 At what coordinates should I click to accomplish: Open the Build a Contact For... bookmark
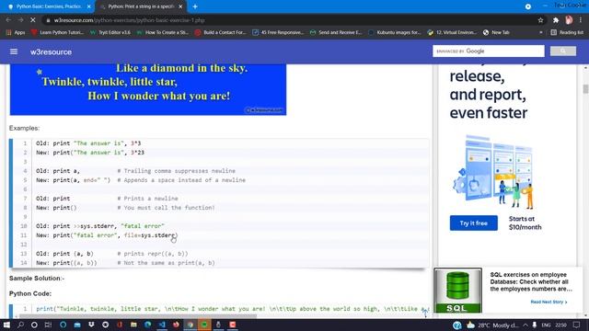221,33
